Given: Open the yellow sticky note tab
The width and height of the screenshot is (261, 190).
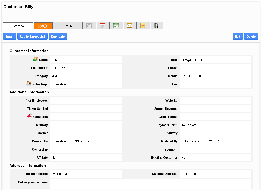Looking at the screenshot, I should 143,26.
